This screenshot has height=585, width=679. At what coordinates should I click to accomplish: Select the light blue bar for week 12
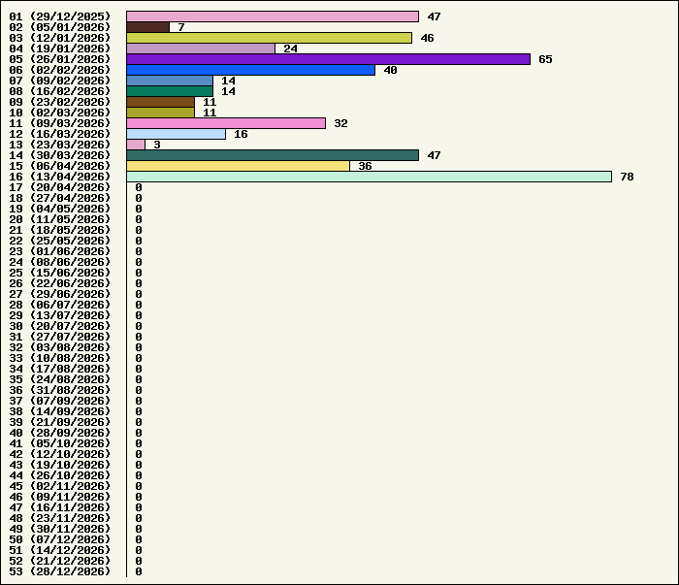(176, 134)
